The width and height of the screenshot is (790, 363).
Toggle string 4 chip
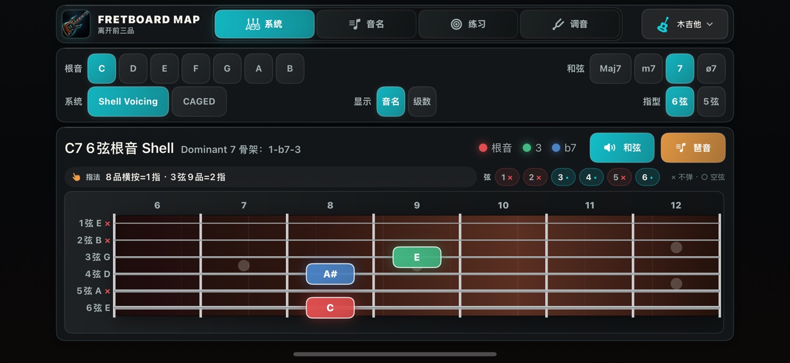591,177
